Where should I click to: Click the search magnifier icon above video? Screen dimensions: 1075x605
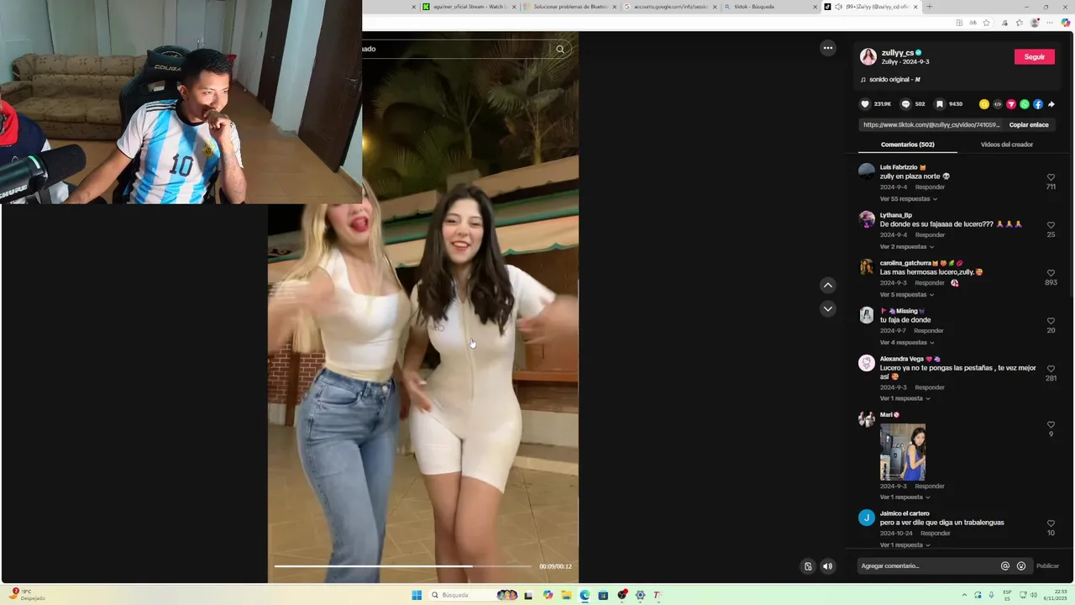560,49
